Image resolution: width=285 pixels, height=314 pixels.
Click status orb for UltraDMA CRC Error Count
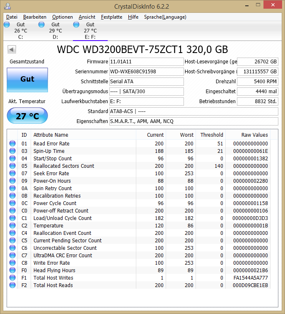12,255
